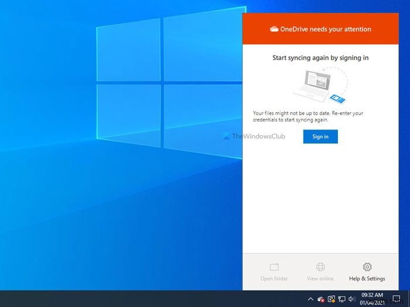The image size is (410, 307).
Task: Click the Open folder icon
Action: [x=274, y=267]
